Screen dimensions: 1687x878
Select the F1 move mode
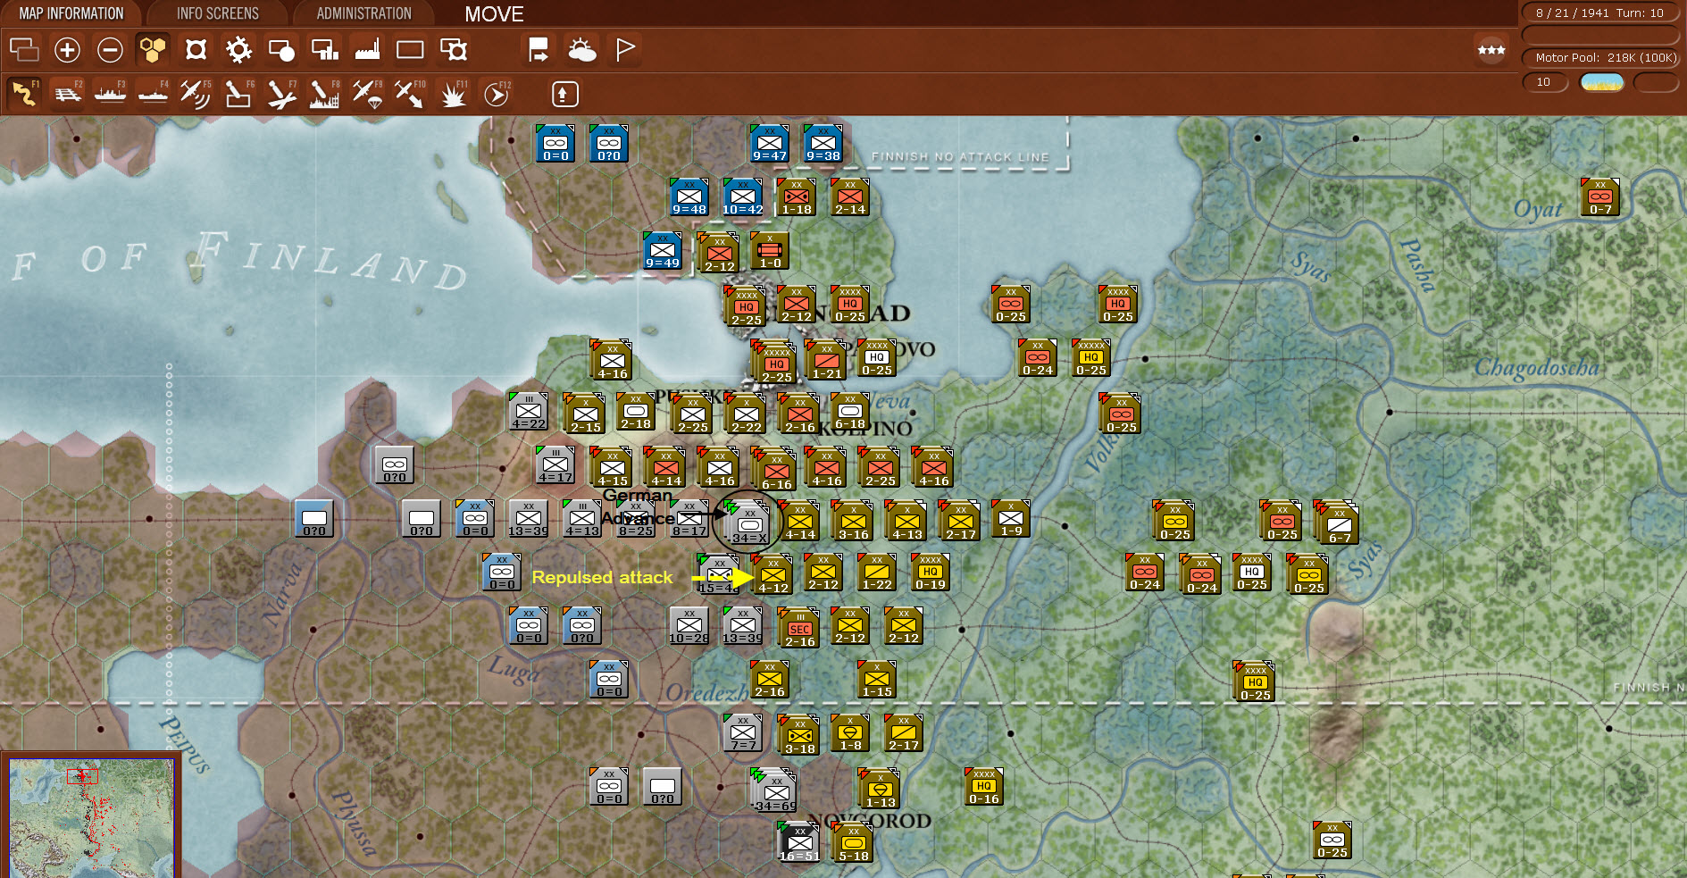coord(24,94)
